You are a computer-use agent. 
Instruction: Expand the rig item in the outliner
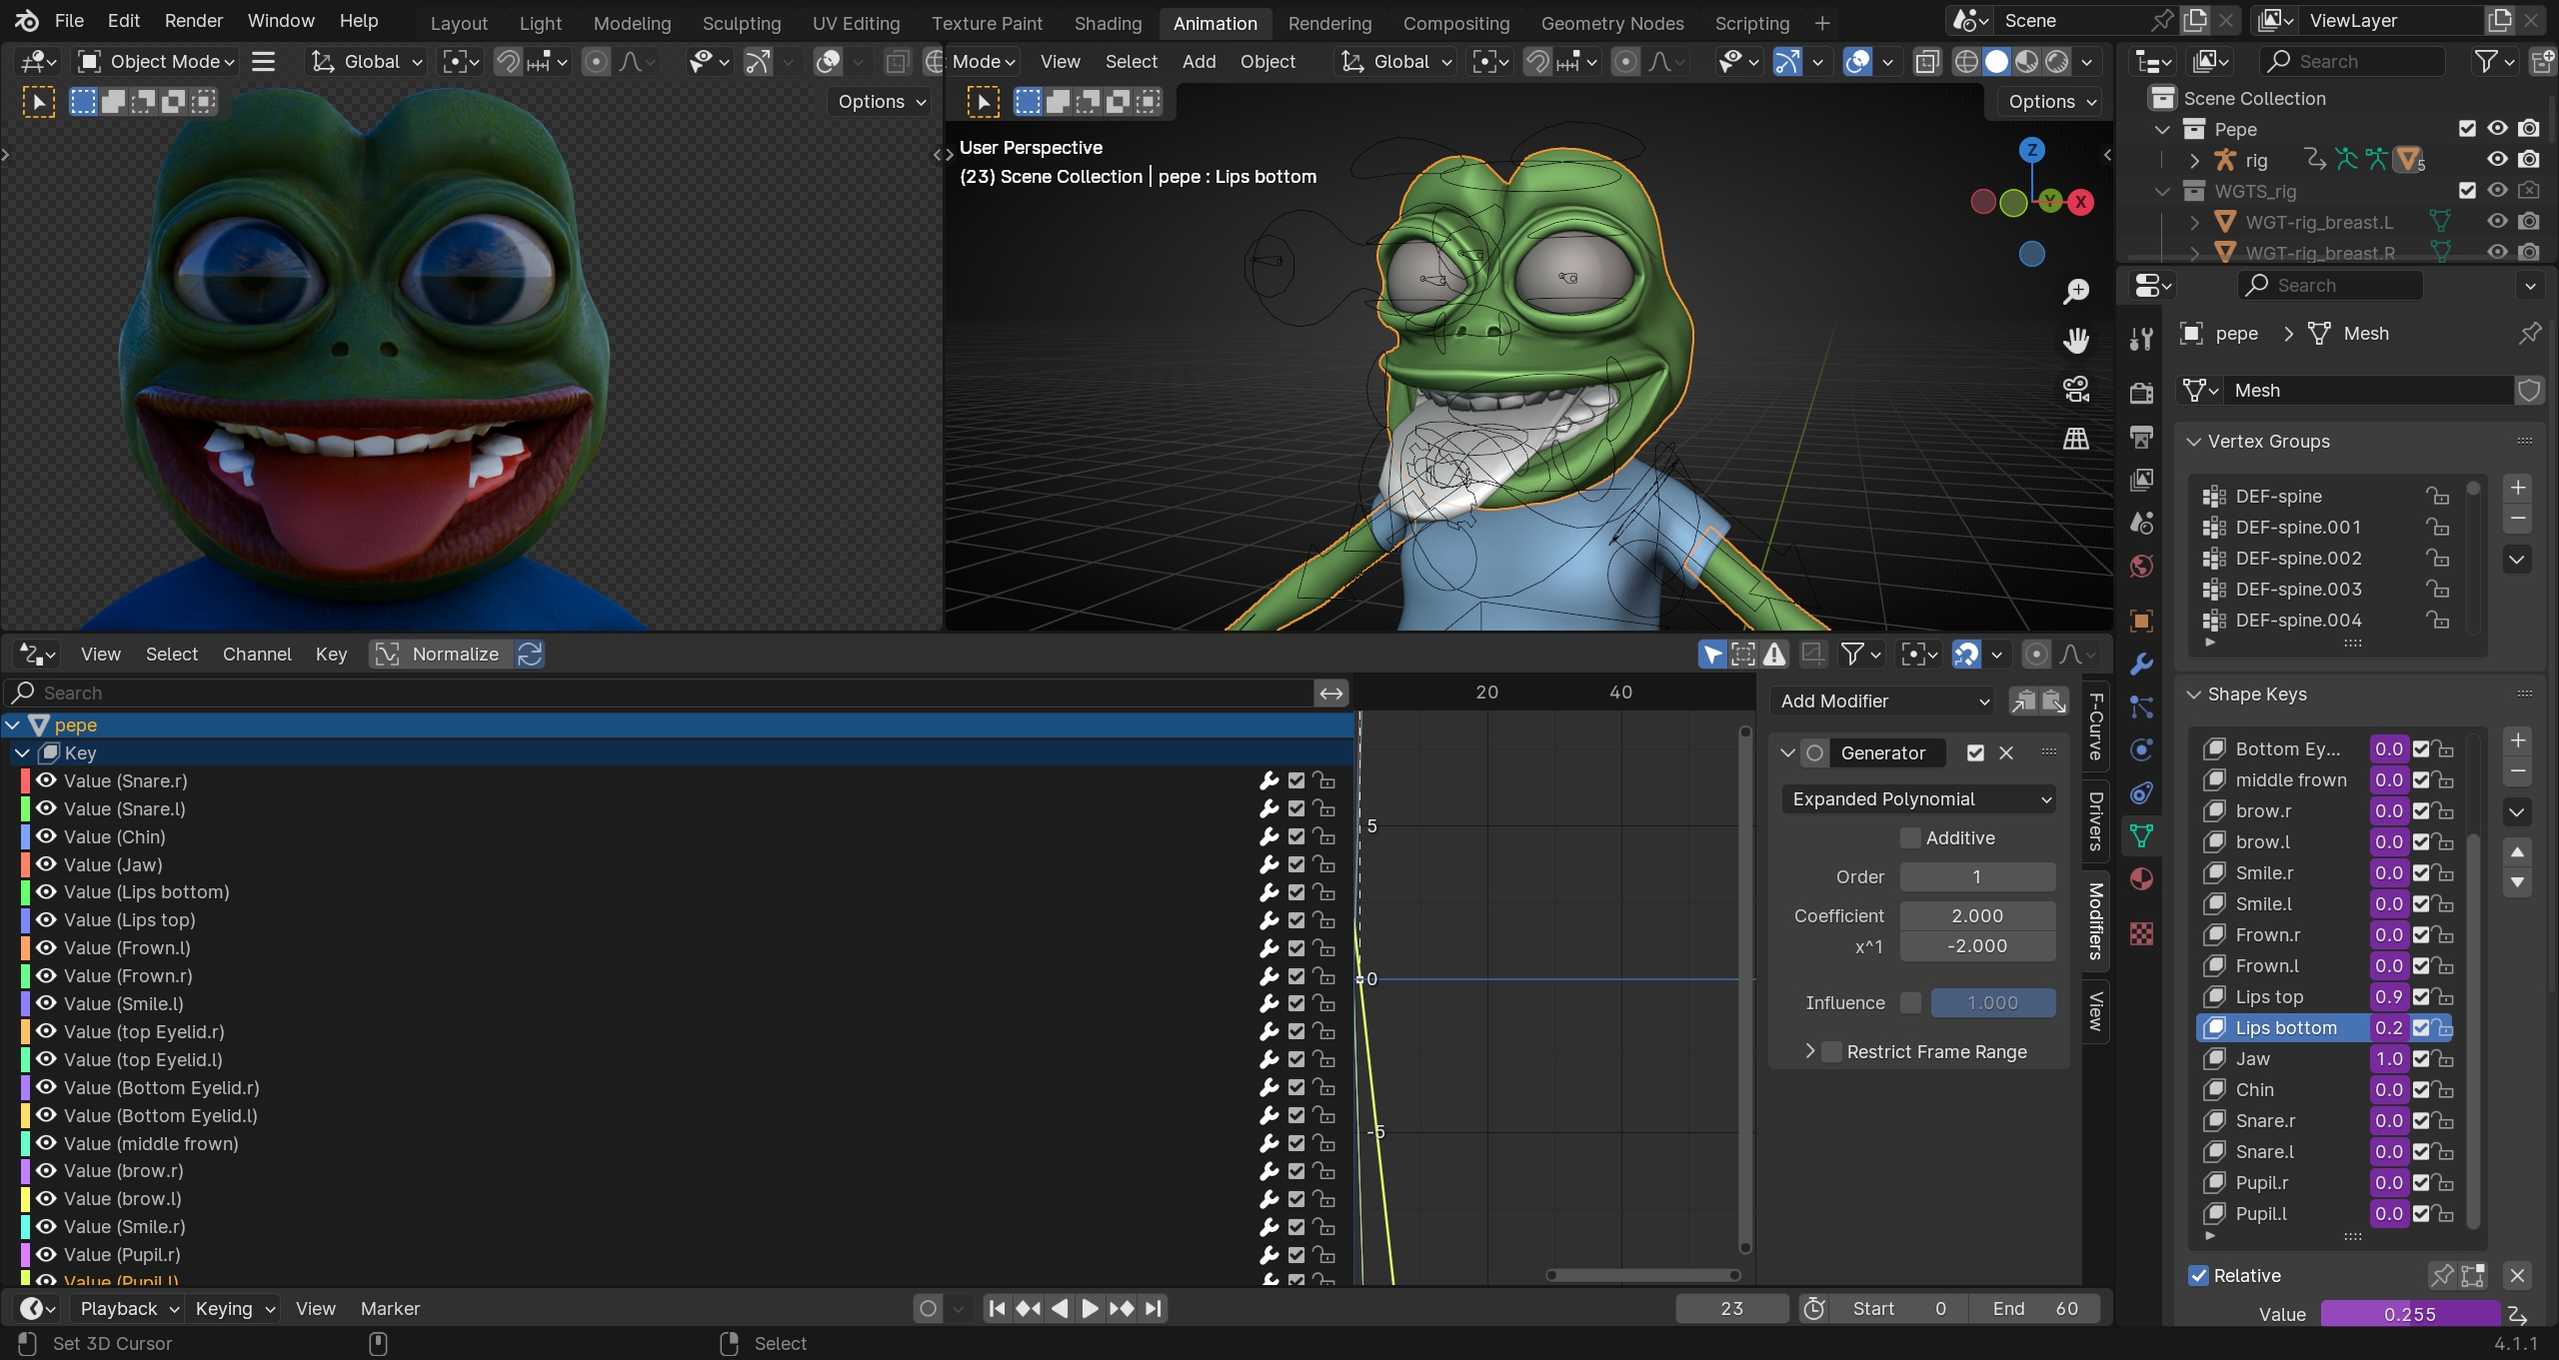pyautogui.click(x=2194, y=161)
